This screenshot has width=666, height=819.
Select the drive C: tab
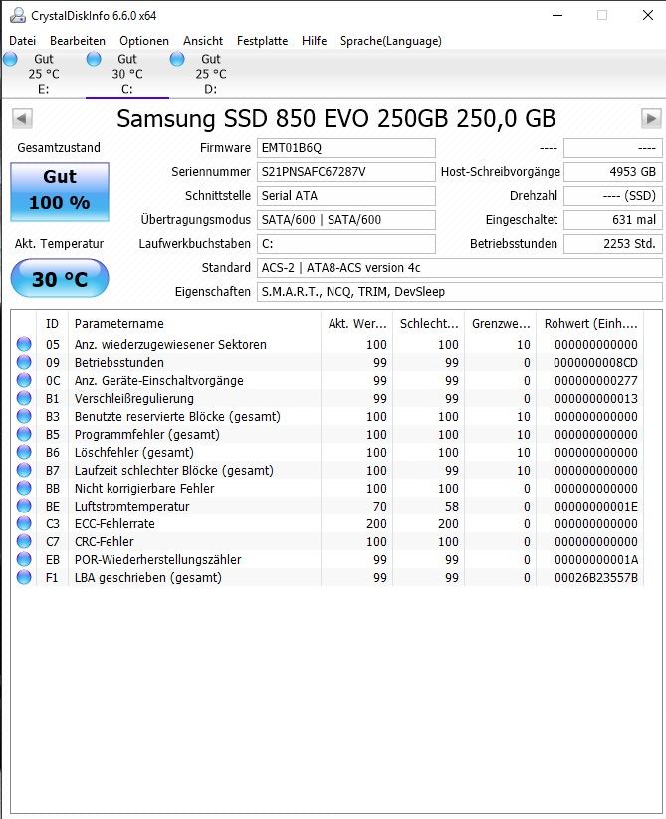point(127,74)
